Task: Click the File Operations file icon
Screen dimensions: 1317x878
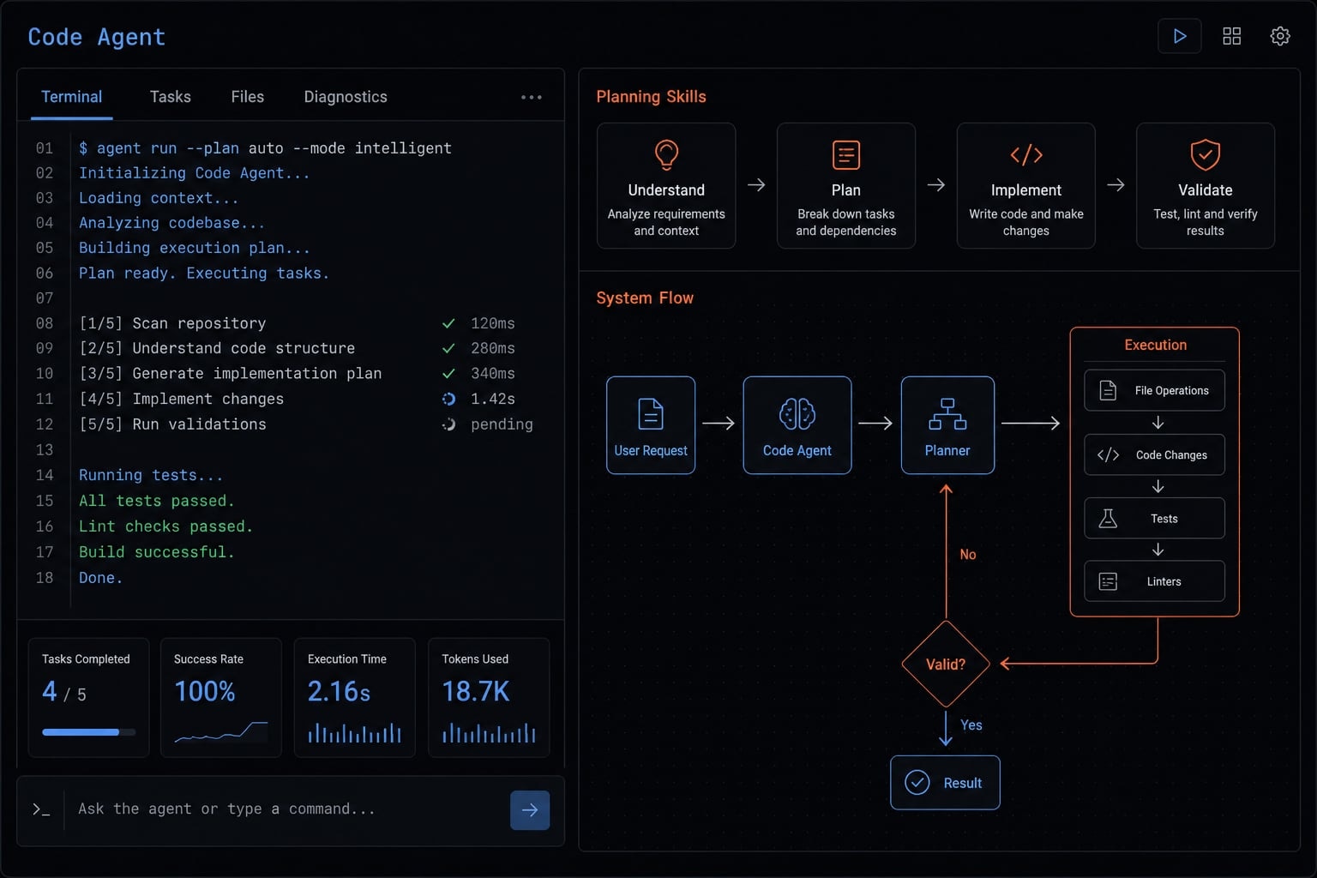Action: coord(1108,390)
